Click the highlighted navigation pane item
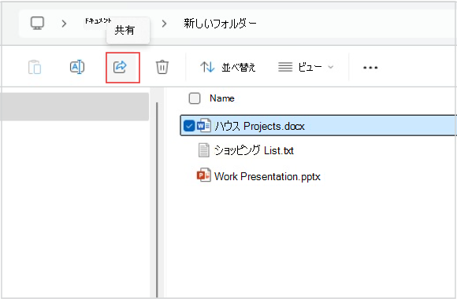The width and height of the screenshot is (457, 299). coord(75,106)
